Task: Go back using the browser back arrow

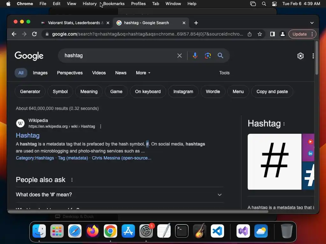Action: tap(14, 34)
